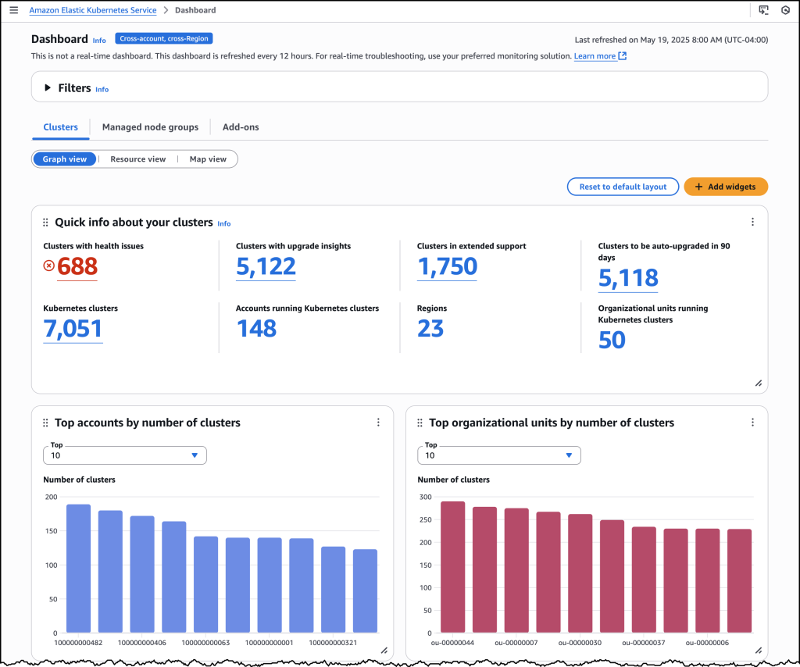Image resolution: width=800 pixels, height=667 pixels.
Task: Open the Top dropdown in Top accounts widget
Action: point(124,455)
